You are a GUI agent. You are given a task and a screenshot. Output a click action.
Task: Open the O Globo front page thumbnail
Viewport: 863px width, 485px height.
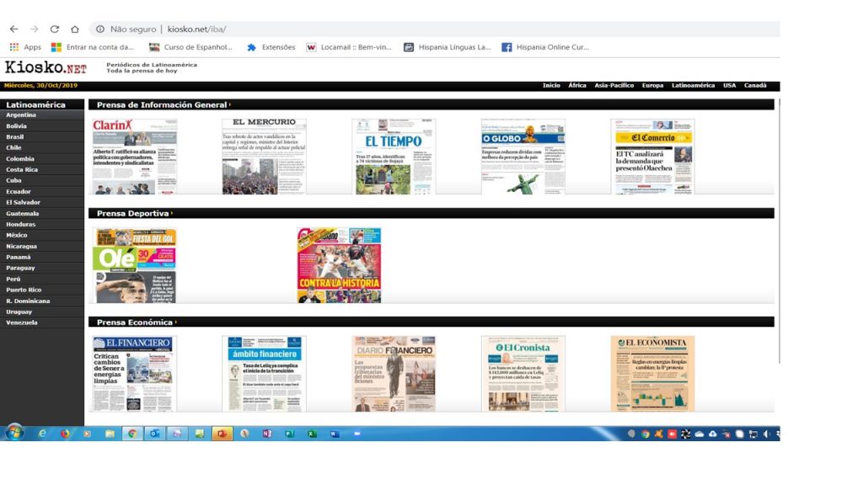point(523,157)
